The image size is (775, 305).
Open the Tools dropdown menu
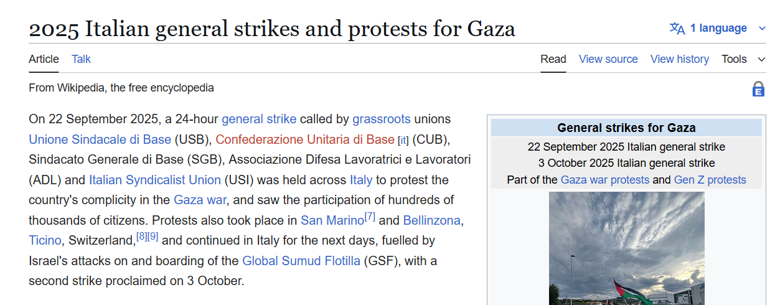(743, 59)
